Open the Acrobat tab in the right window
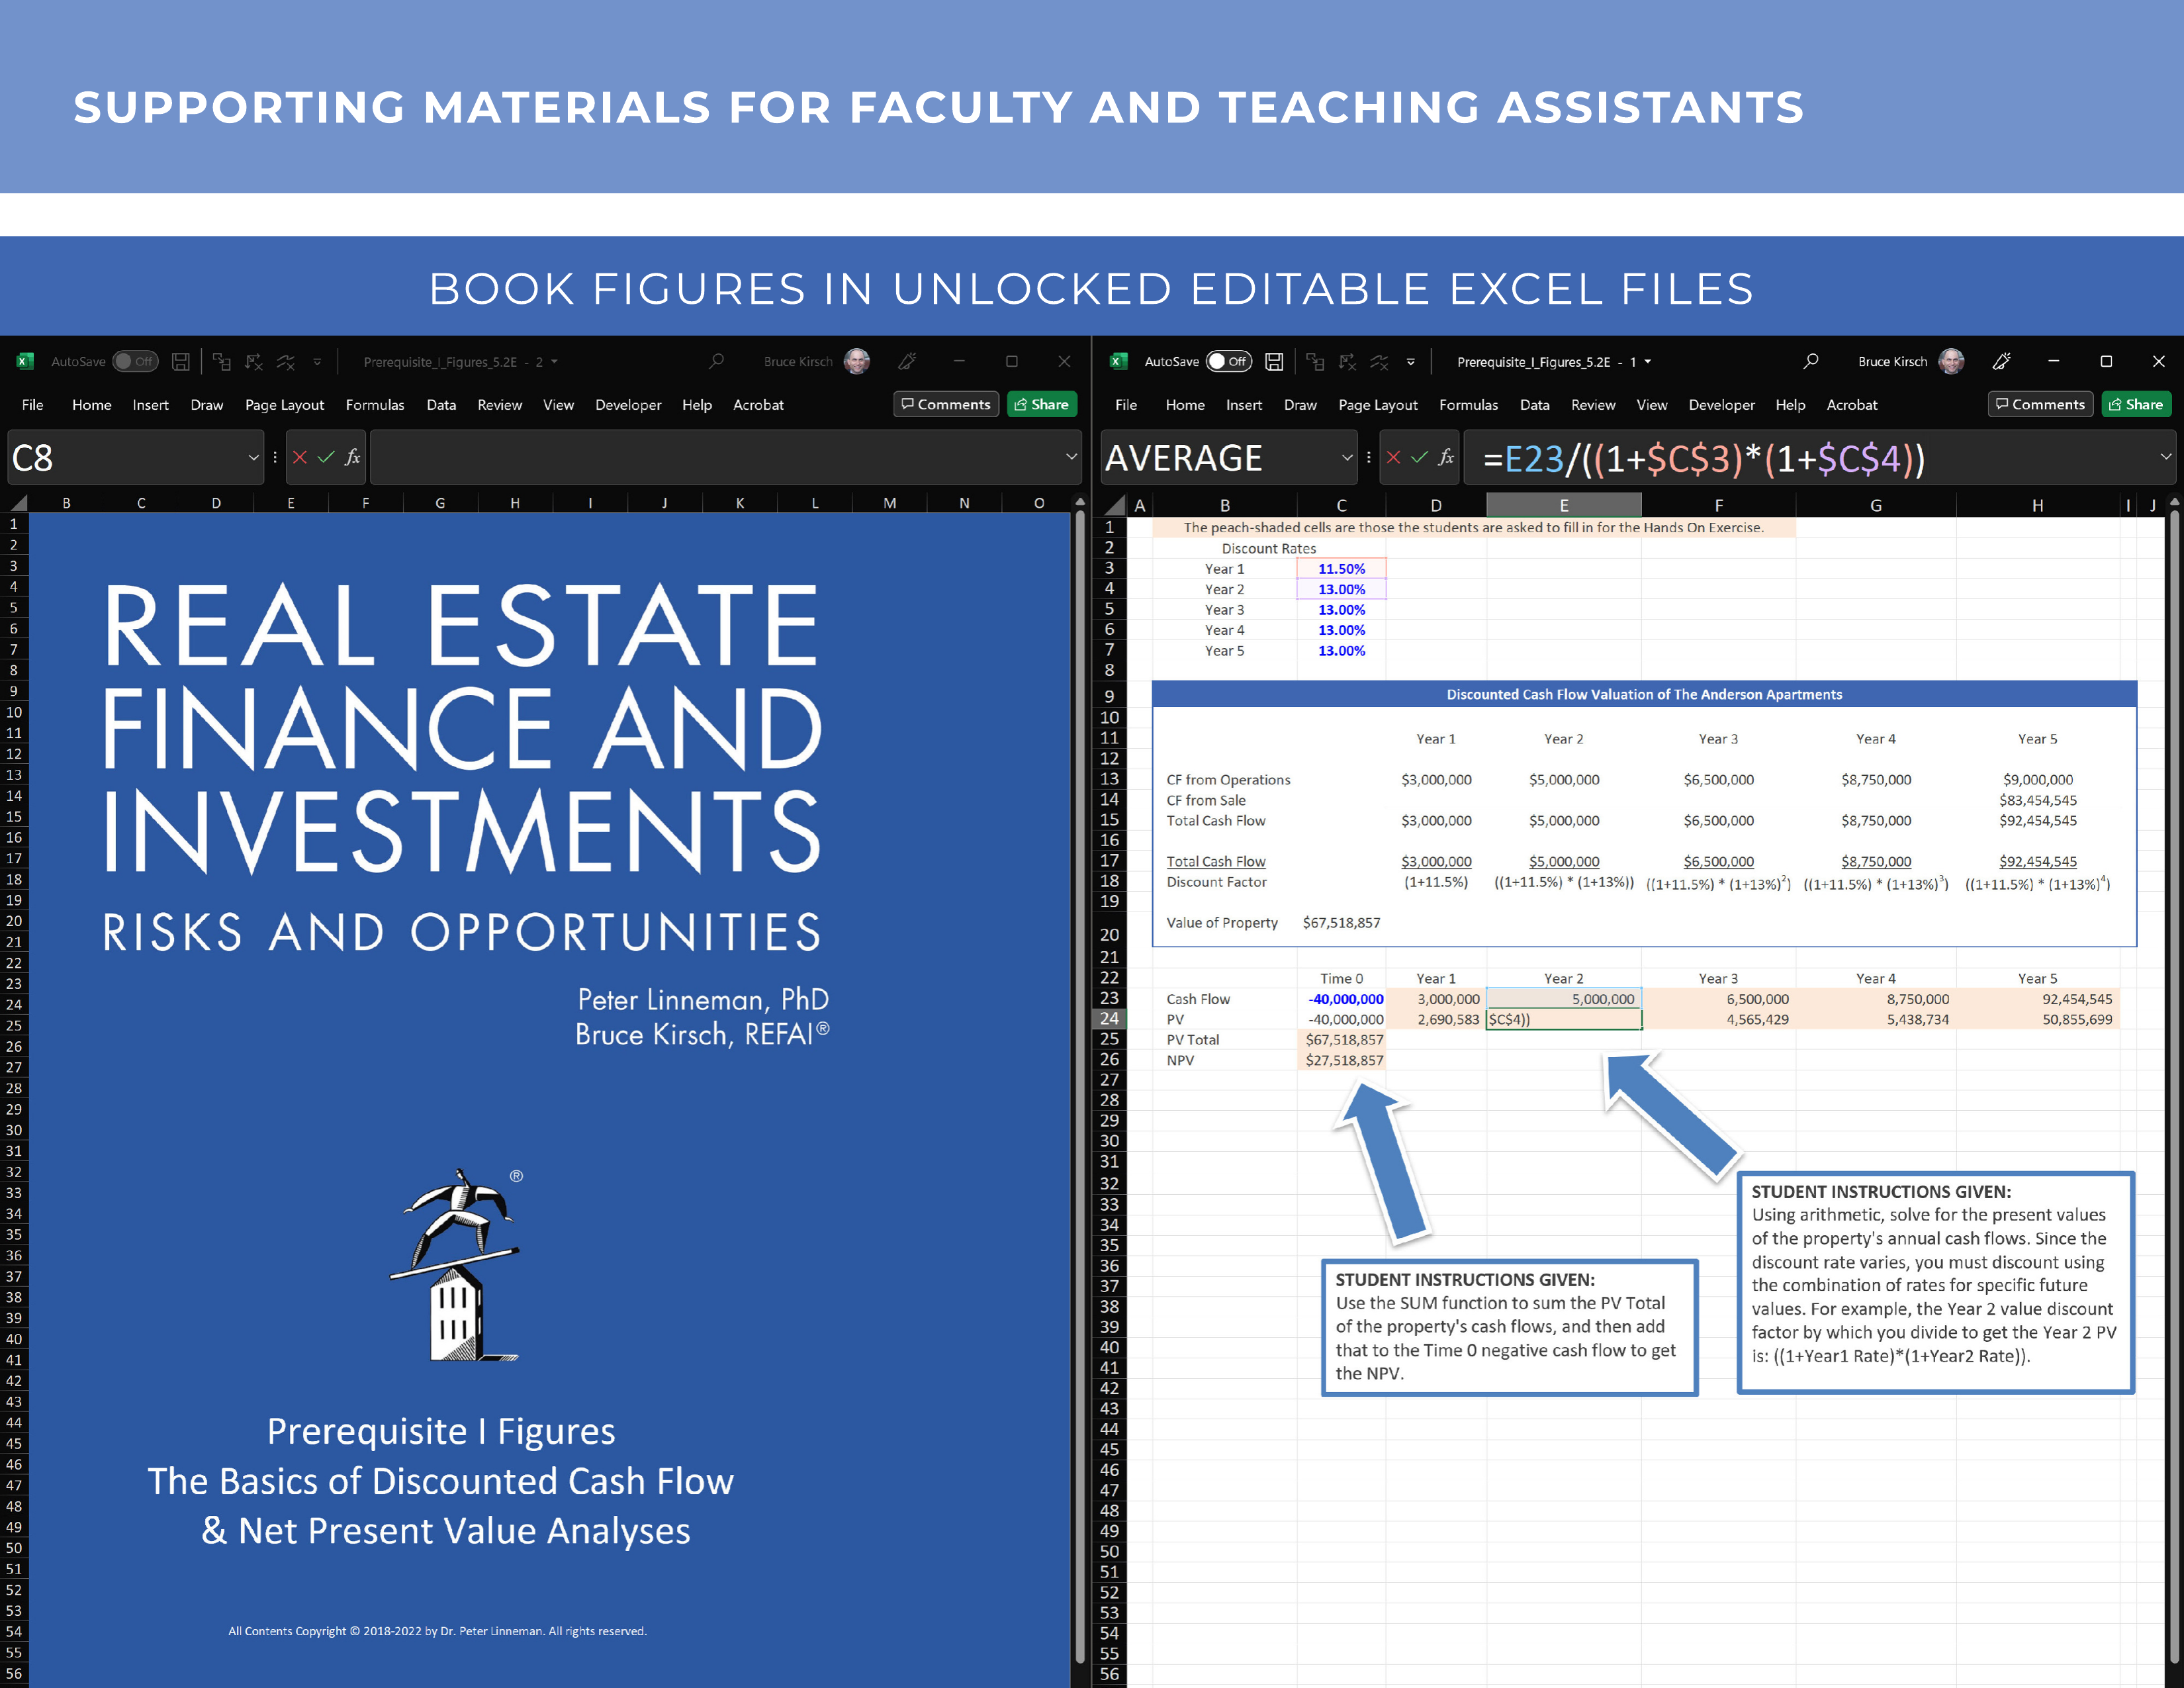 click(x=1852, y=405)
